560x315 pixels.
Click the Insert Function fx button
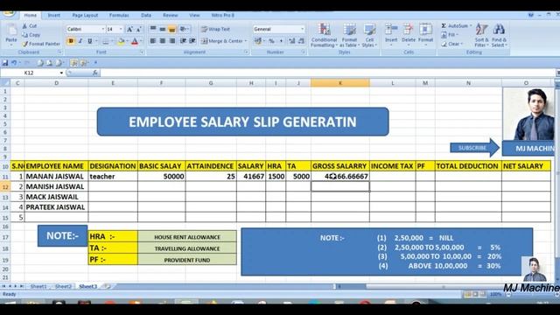pos(95,73)
